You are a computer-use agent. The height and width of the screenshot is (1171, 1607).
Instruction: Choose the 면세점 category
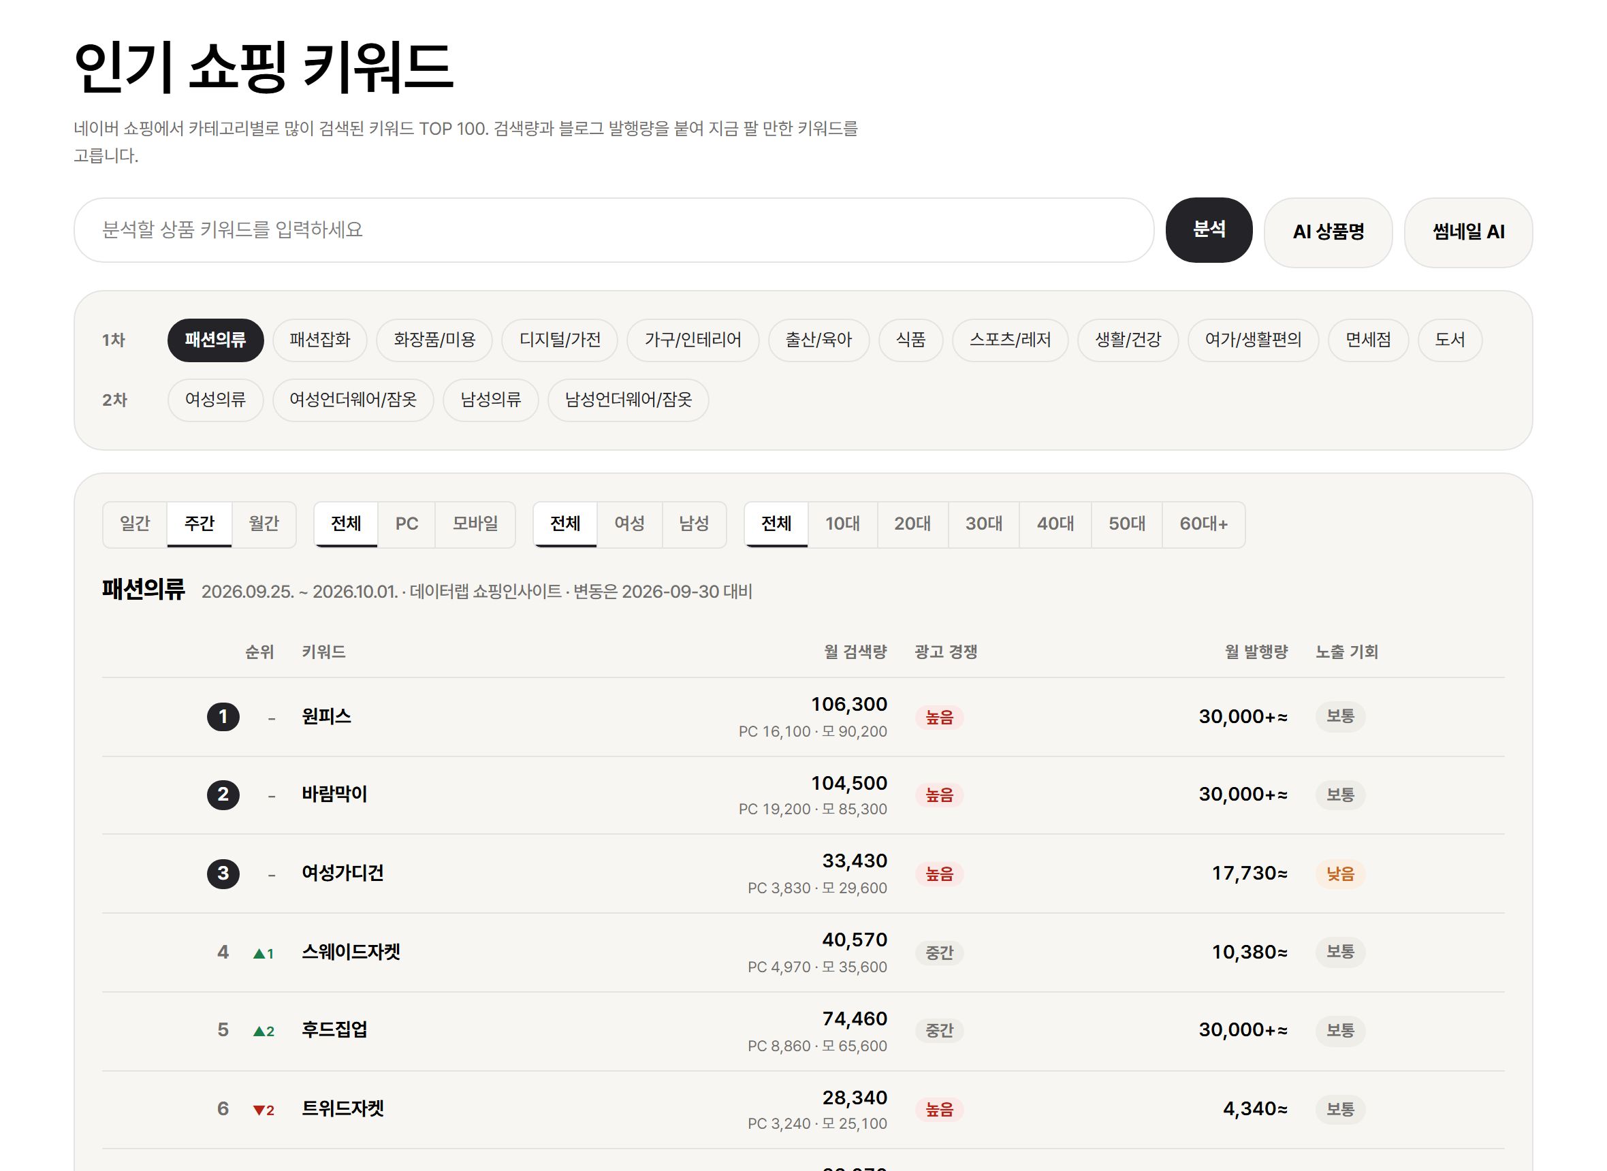coord(1367,340)
